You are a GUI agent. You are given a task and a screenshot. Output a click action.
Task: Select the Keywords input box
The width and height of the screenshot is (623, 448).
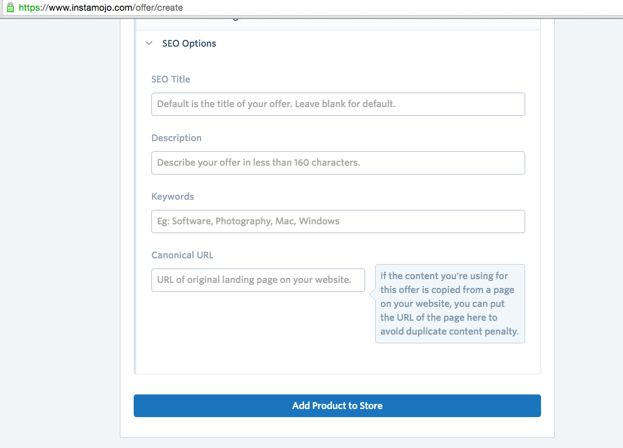coord(338,221)
